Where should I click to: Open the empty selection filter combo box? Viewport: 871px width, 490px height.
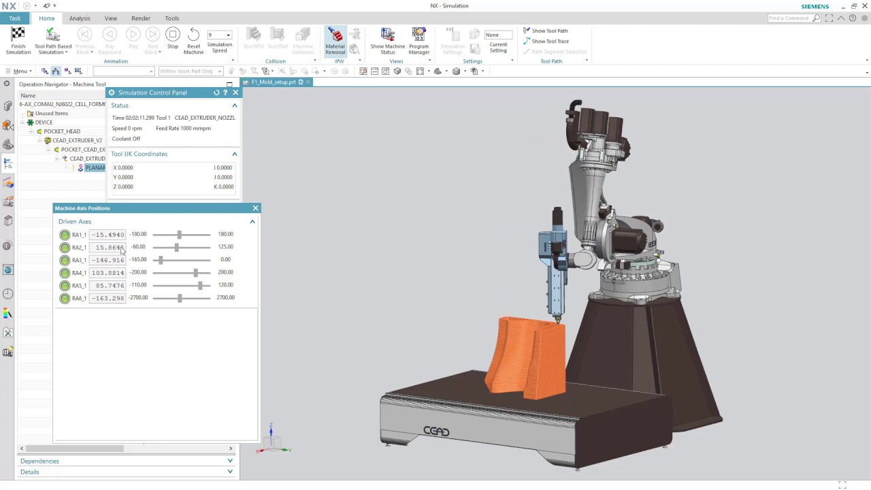124,71
